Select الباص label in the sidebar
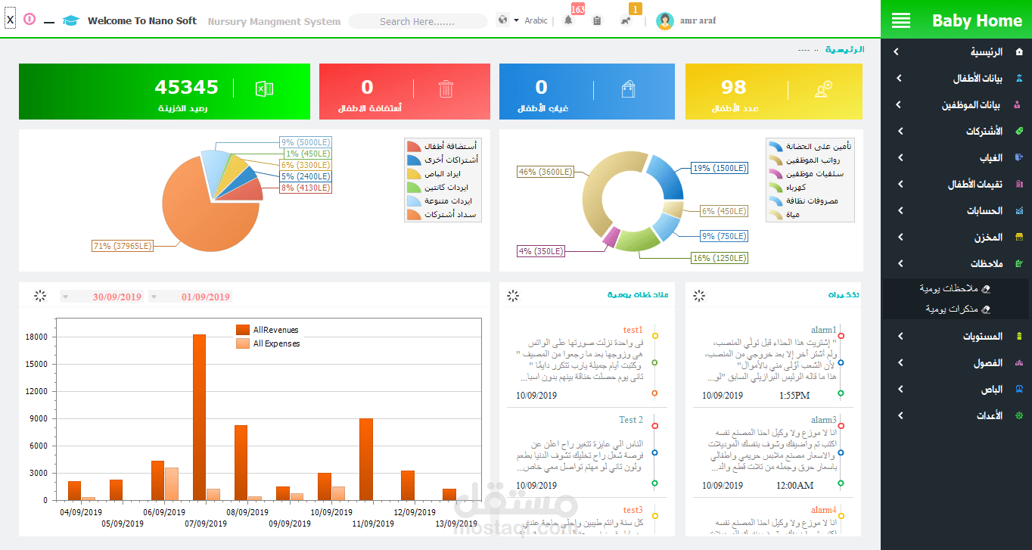The height and width of the screenshot is (550, 1032). (x=992, y=389)
